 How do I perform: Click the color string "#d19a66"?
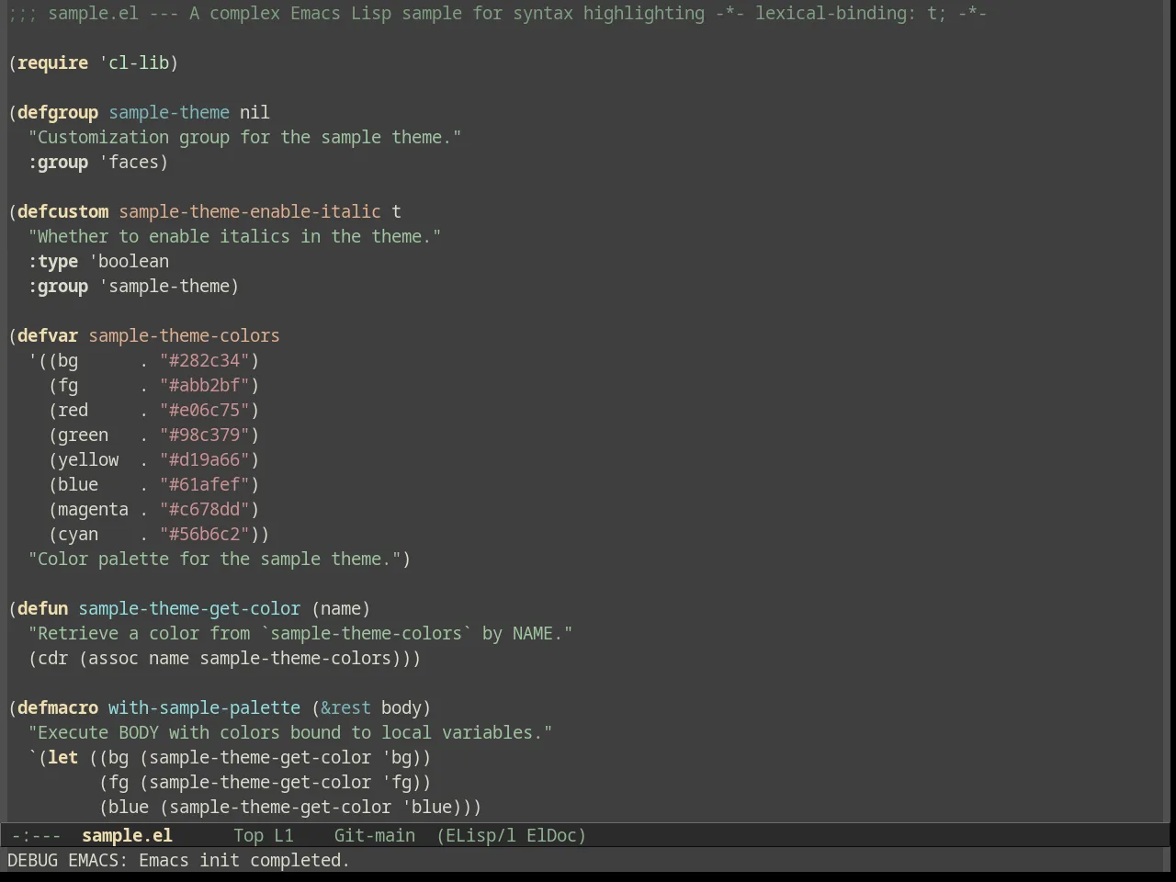[x=205, y=459]
